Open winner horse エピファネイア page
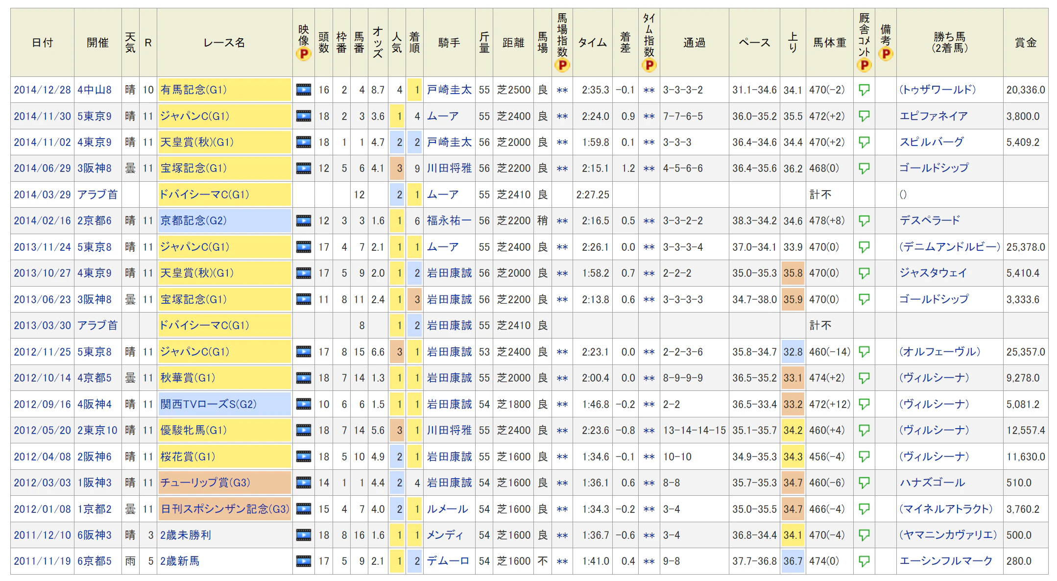1057x581 pixels. point(934,116)
